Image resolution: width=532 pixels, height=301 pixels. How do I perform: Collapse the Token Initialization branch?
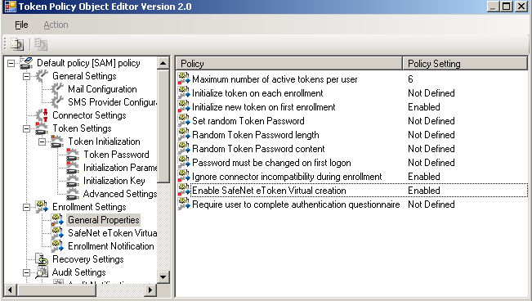[42, 142]
